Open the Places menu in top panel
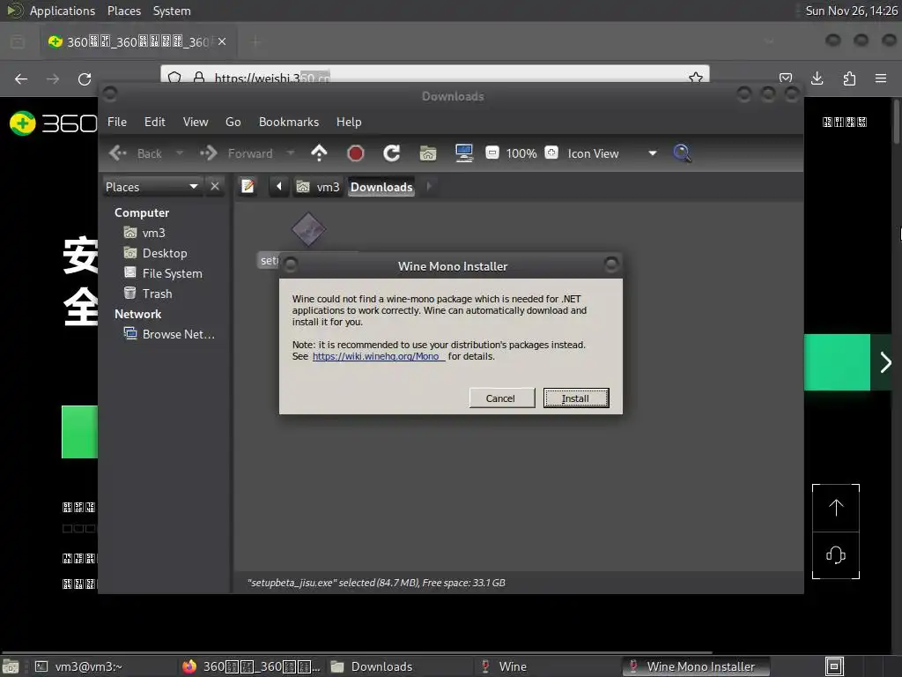Image resolution: width=902 pixels, height=677 pixels. [123, 11]
